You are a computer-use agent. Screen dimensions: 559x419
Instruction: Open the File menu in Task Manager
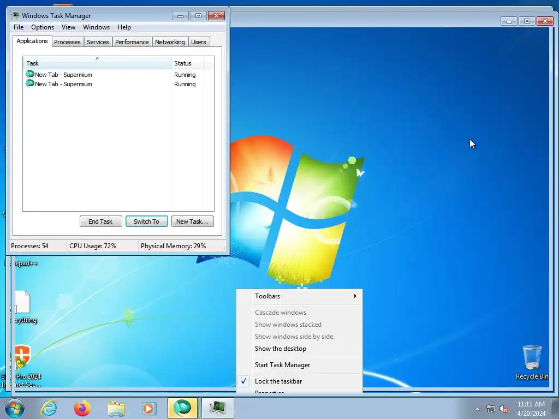(19, 27)
